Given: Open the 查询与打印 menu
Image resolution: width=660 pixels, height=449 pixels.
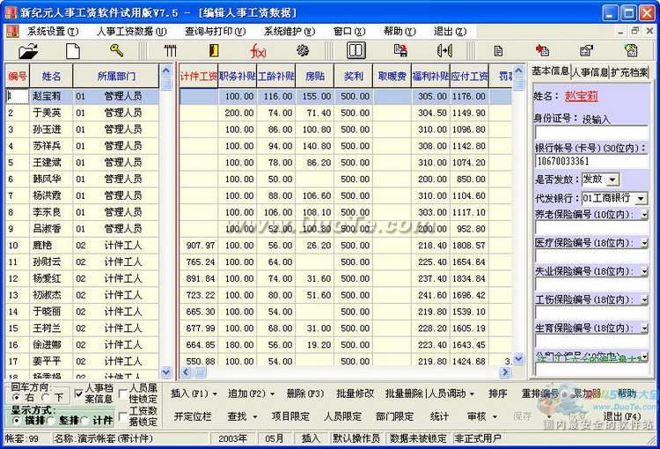Looking at the screenshot, I should coord(215,31).
